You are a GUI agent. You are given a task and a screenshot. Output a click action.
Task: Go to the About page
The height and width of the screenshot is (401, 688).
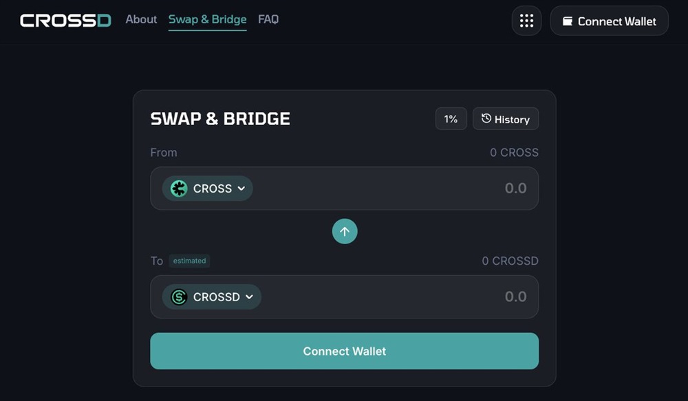click(x=141, y=19)
